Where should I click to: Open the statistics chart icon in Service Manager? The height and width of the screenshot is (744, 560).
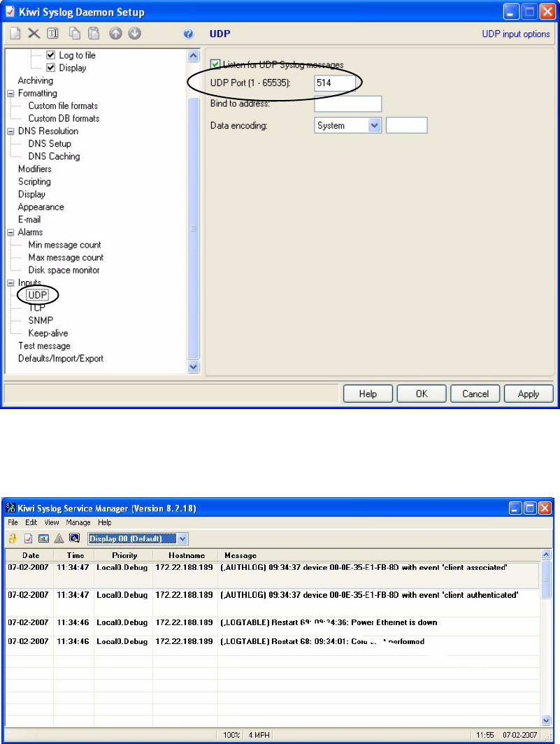43,538
